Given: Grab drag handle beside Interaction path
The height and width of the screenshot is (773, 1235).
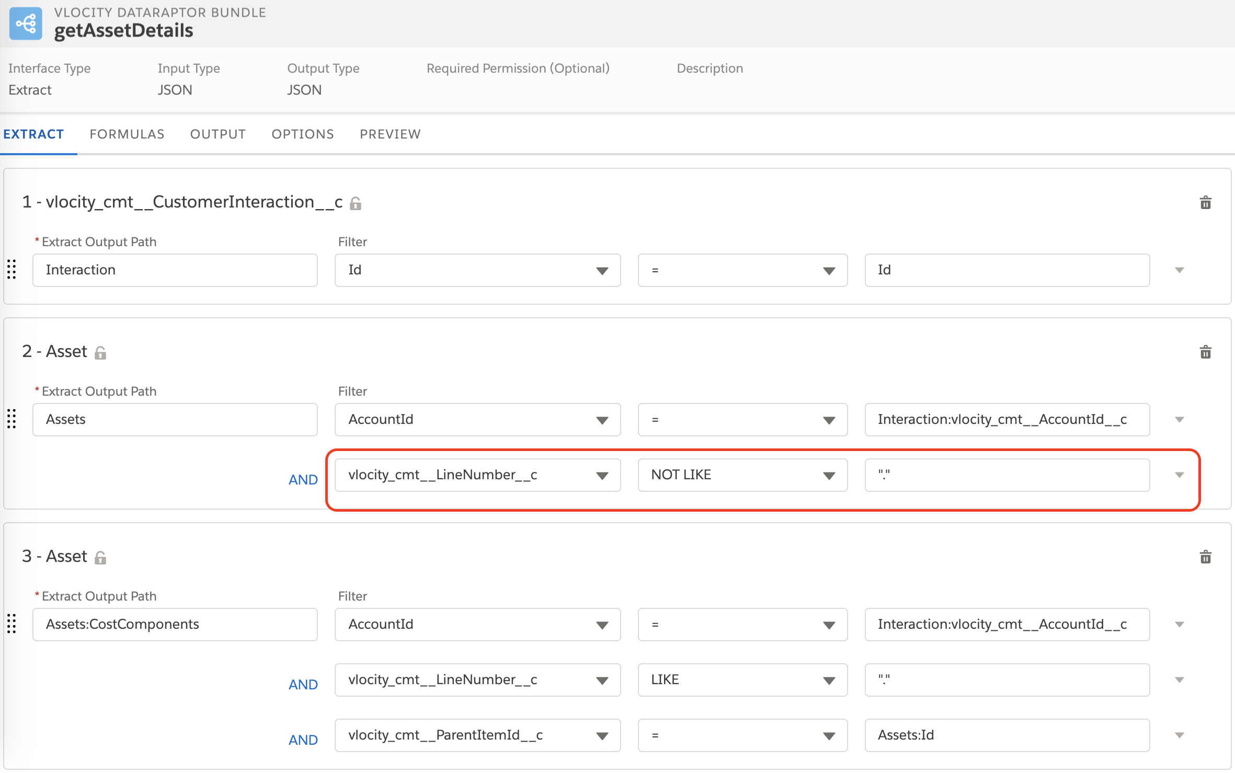Looking at the screenshot, I should 12,270.
